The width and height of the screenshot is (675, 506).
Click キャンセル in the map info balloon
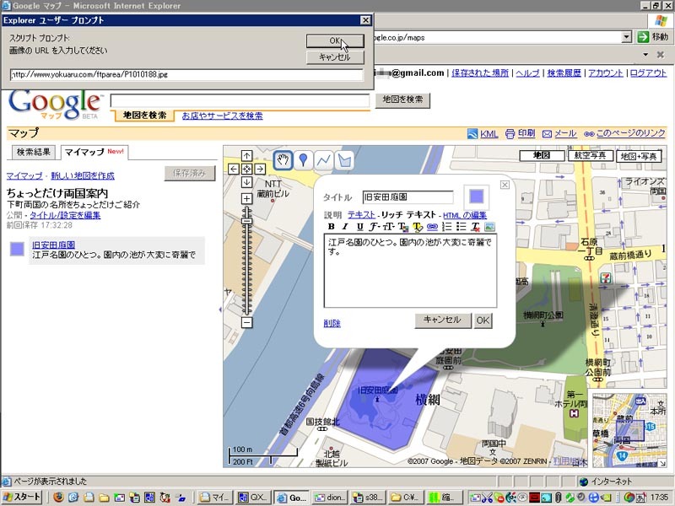pyautogui.click(x=443, y=320)
